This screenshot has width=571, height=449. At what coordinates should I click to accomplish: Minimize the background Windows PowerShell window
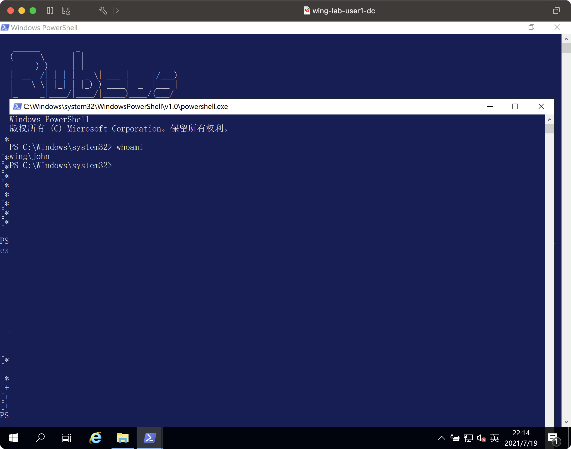(506, 27)
